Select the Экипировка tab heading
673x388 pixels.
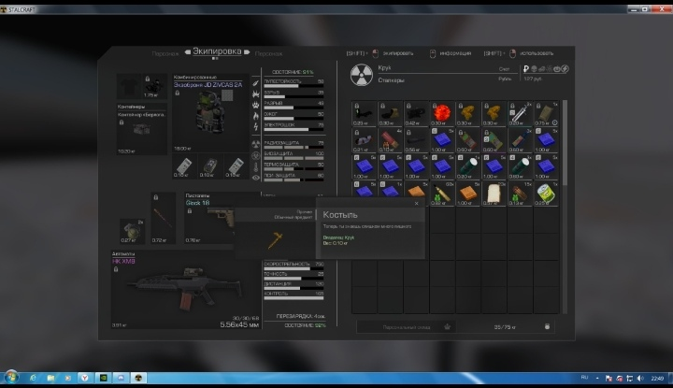(x=217, y=51)
